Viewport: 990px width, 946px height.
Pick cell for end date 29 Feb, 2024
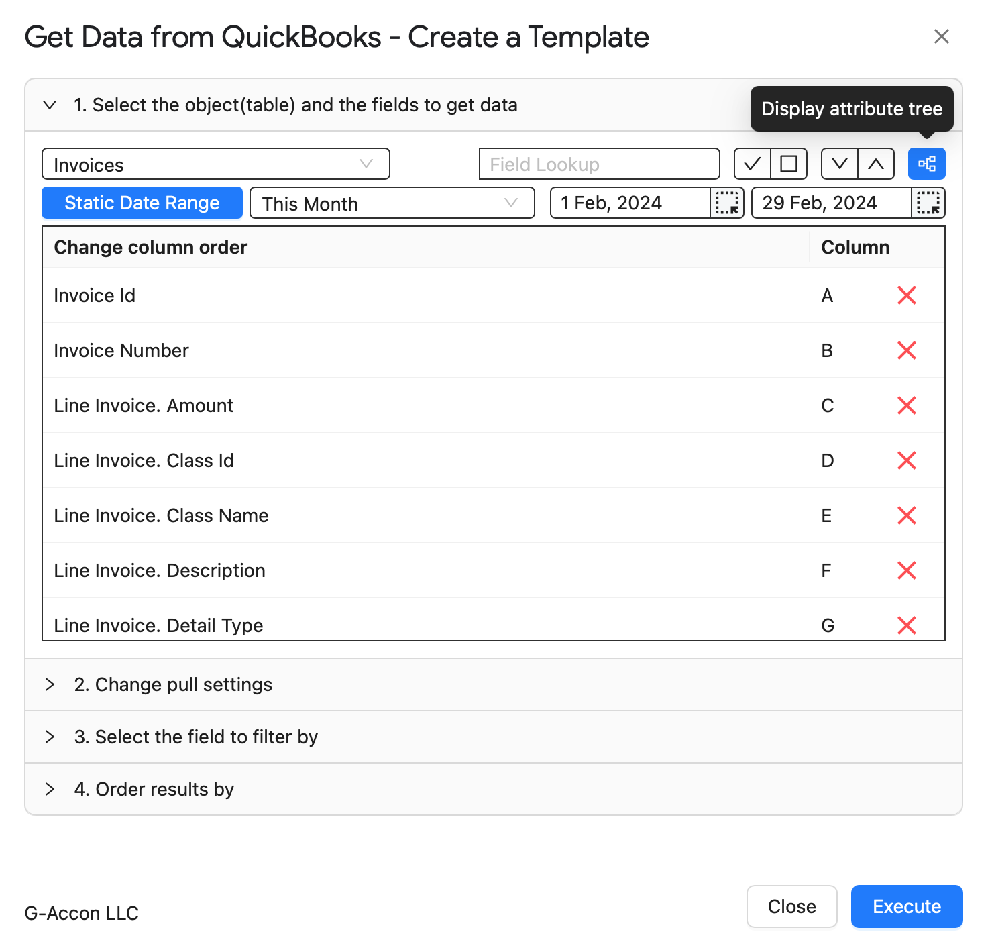(928, 203)
